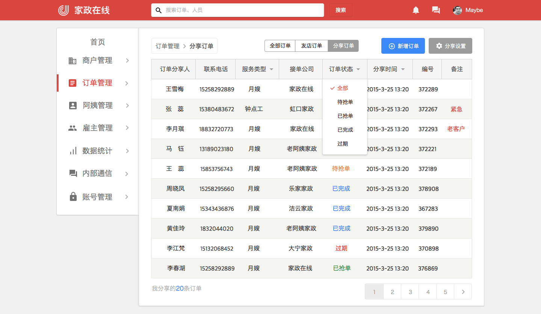Choose the checked 全部 status option
The width and height of the screenshot is (541, 314).
tap(342, 88)
